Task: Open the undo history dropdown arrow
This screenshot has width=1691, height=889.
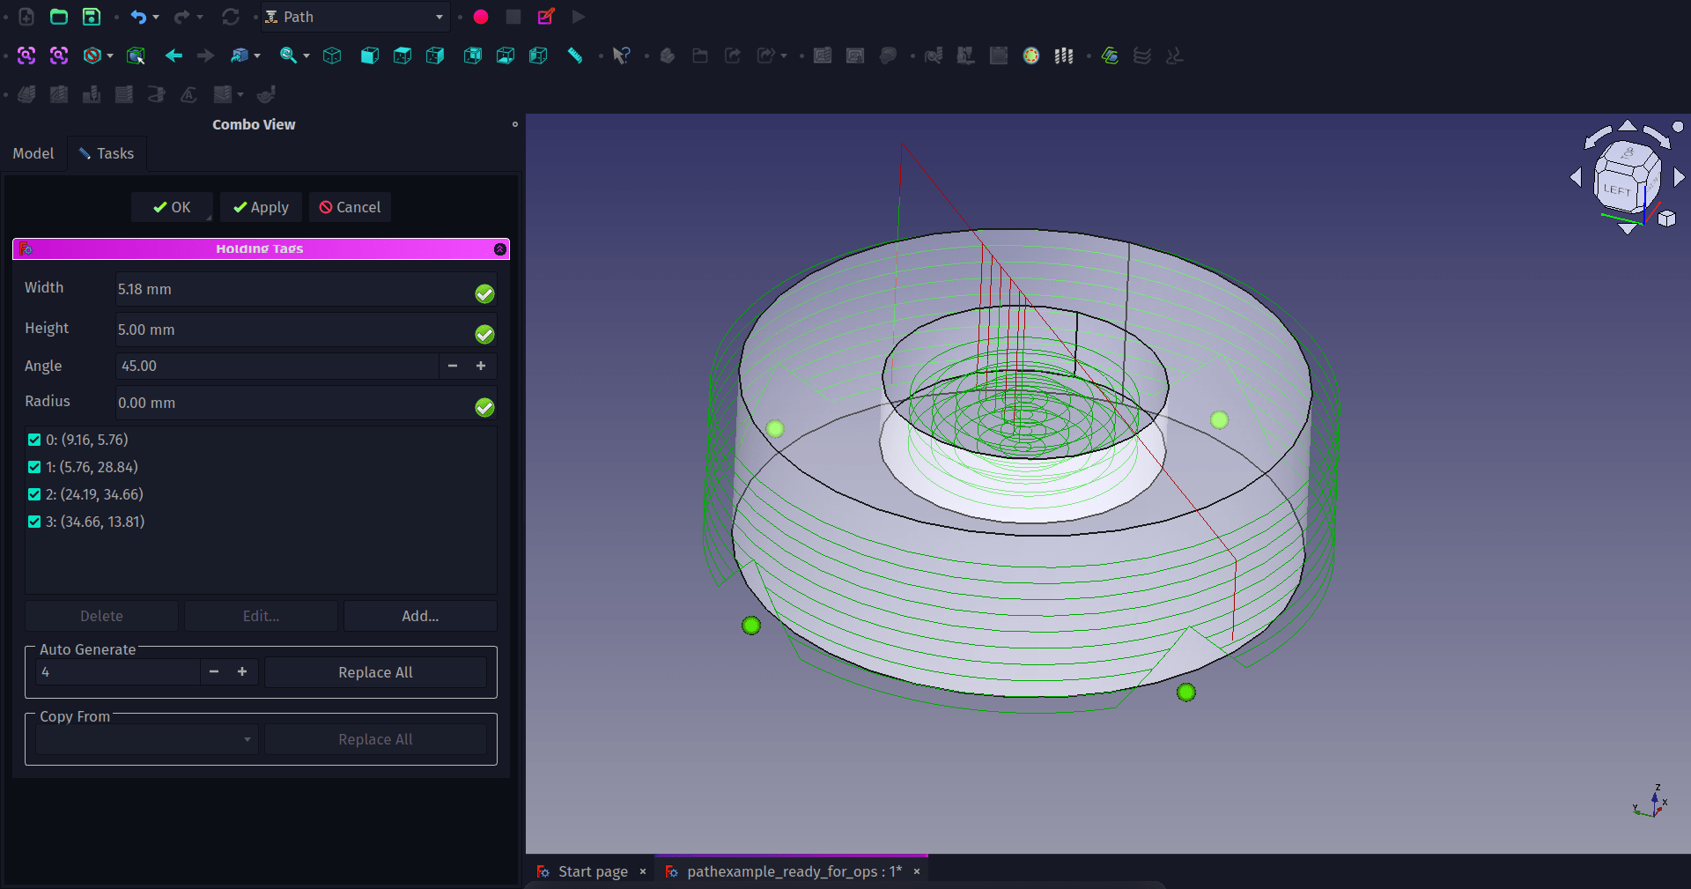Action: point(156,17)
